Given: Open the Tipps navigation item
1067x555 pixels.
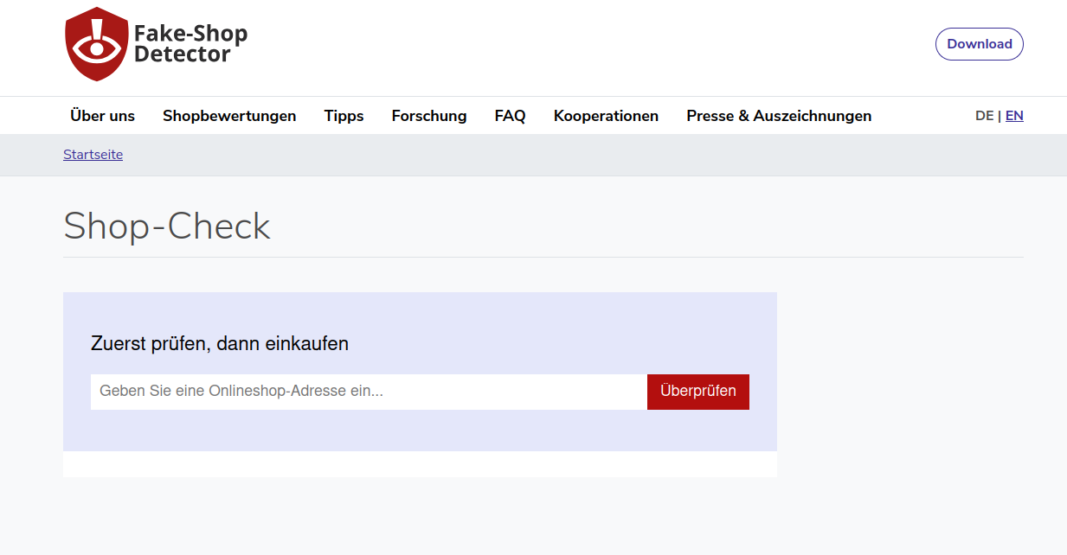Looking at the screenshot, I should [x=344, y=116].
